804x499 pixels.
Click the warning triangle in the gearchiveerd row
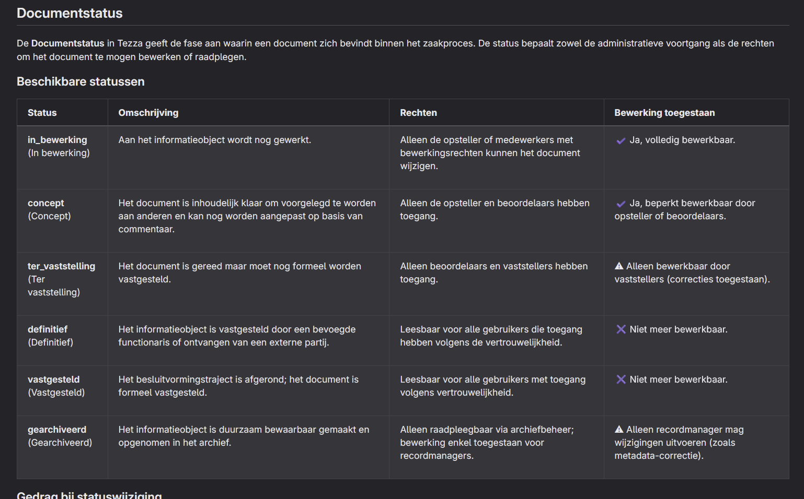click(619, 430)
